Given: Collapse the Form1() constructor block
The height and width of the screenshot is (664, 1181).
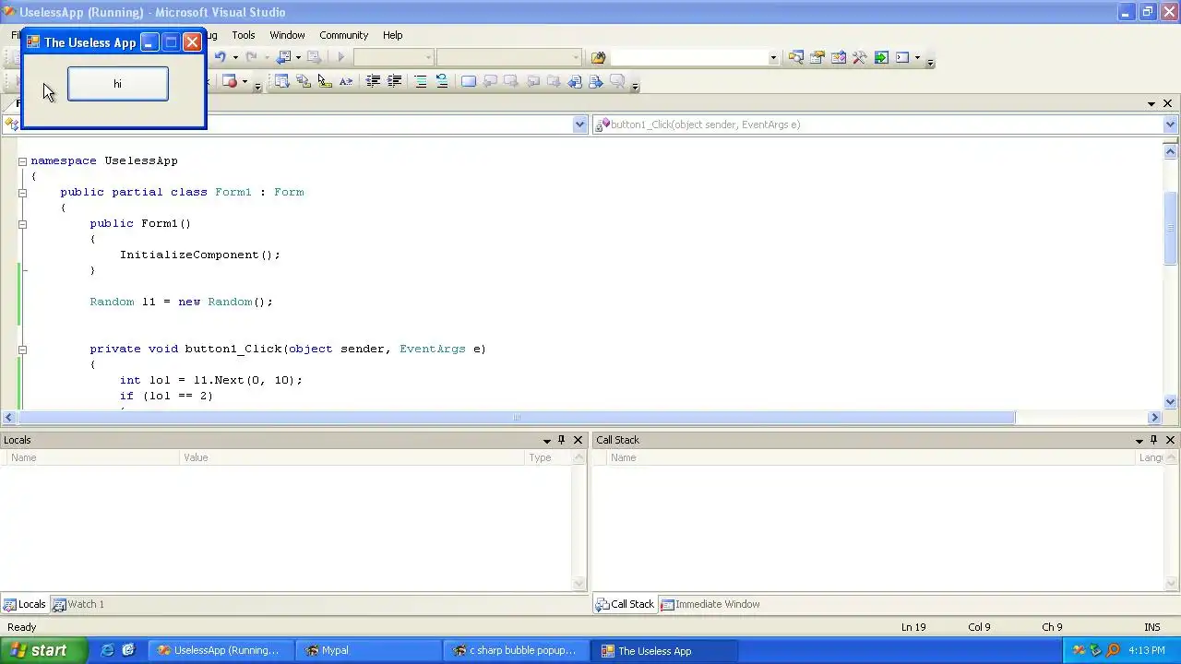Looking at the screenshot, I should pos(22,224).
